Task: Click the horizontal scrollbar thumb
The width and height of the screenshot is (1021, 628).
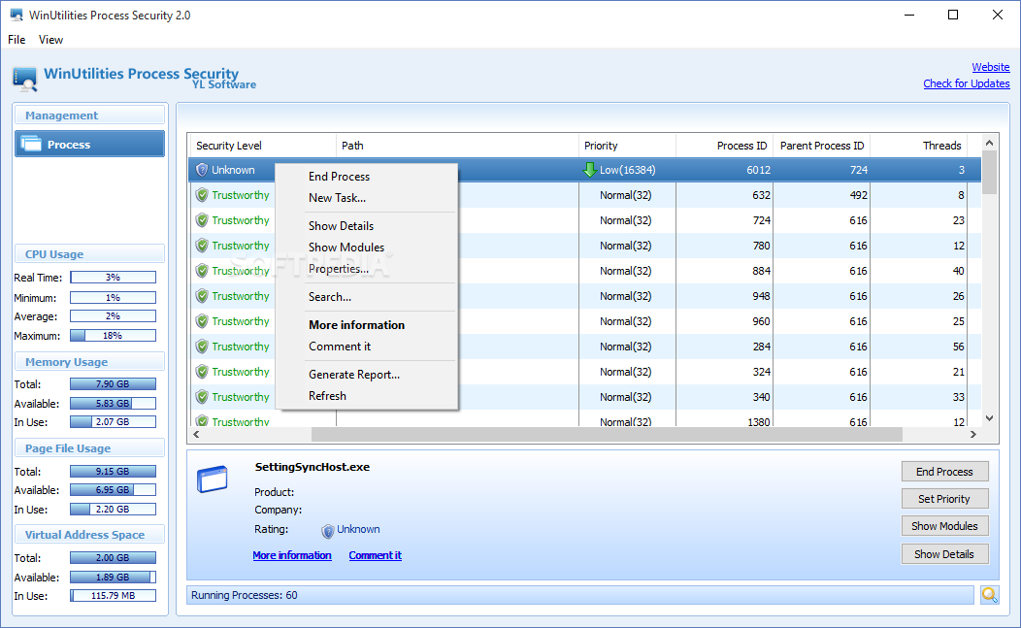Action: point(607,434)
